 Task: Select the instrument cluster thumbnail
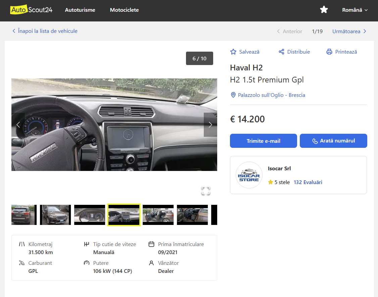tap(89, 215)
